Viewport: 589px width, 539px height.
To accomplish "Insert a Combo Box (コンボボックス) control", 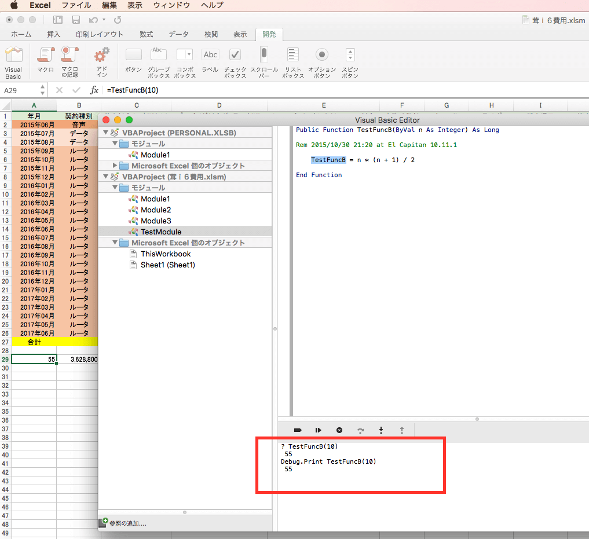I will tap(185, 54).
